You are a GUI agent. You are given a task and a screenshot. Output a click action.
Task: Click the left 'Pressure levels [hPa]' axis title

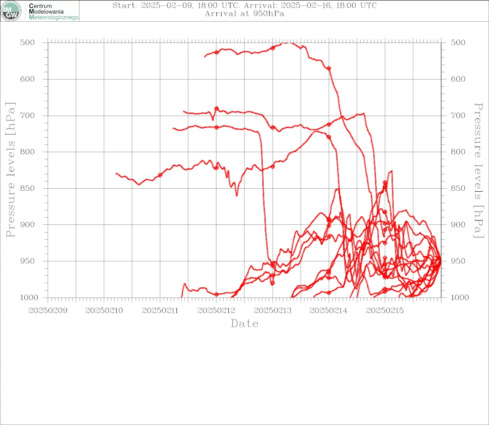pyautogui.click(x=10, y=170)
